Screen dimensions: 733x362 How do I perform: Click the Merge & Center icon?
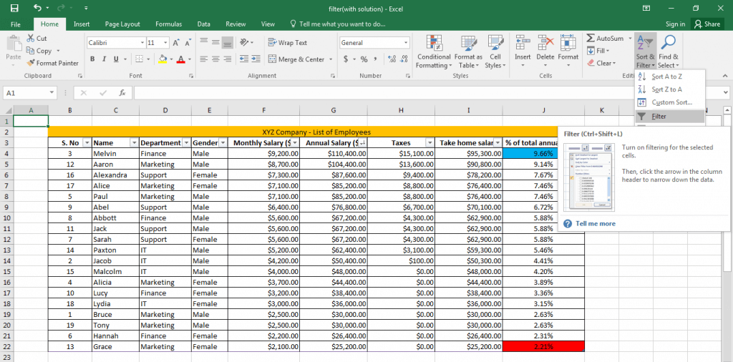click(x=272, y=59)
